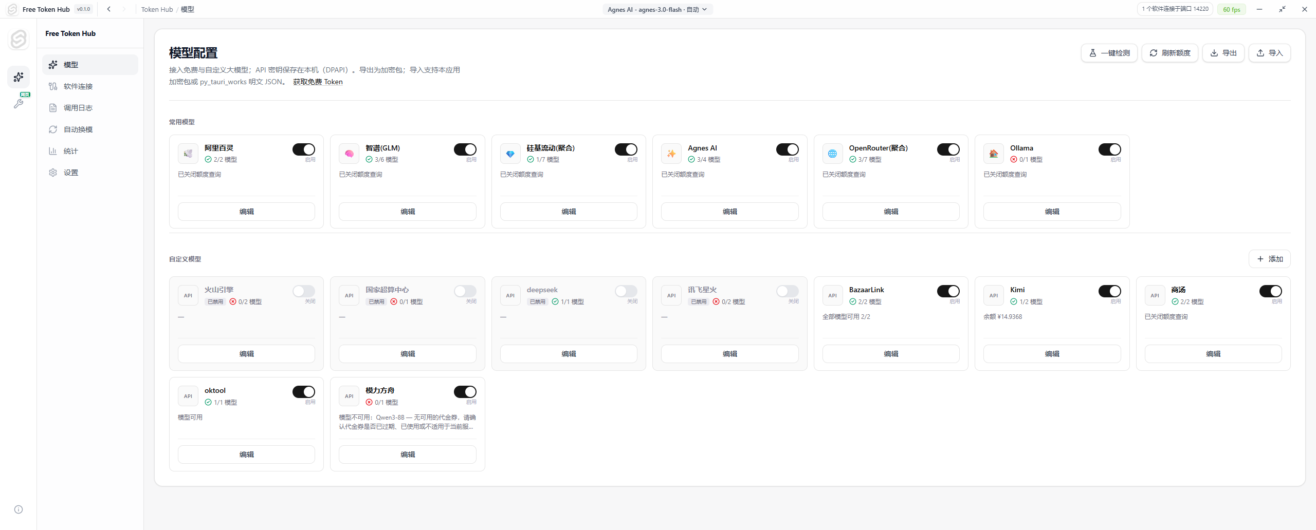Open 调用日志 in the sidebar

click(x=90, y=108)
